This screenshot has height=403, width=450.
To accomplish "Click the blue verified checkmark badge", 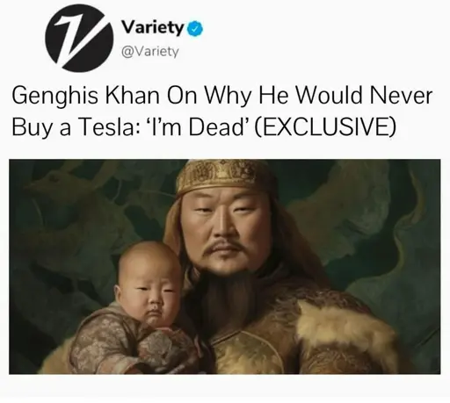I will pyautogui.click(x=195, y=29).
